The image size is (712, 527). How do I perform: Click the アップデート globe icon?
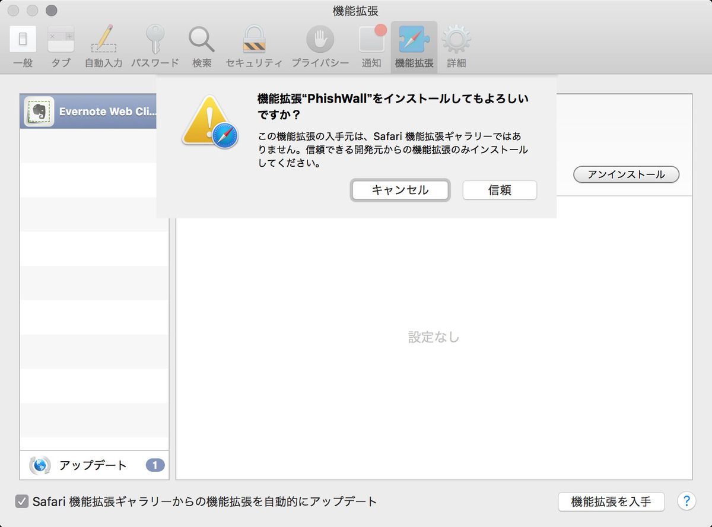click(40, 465)
